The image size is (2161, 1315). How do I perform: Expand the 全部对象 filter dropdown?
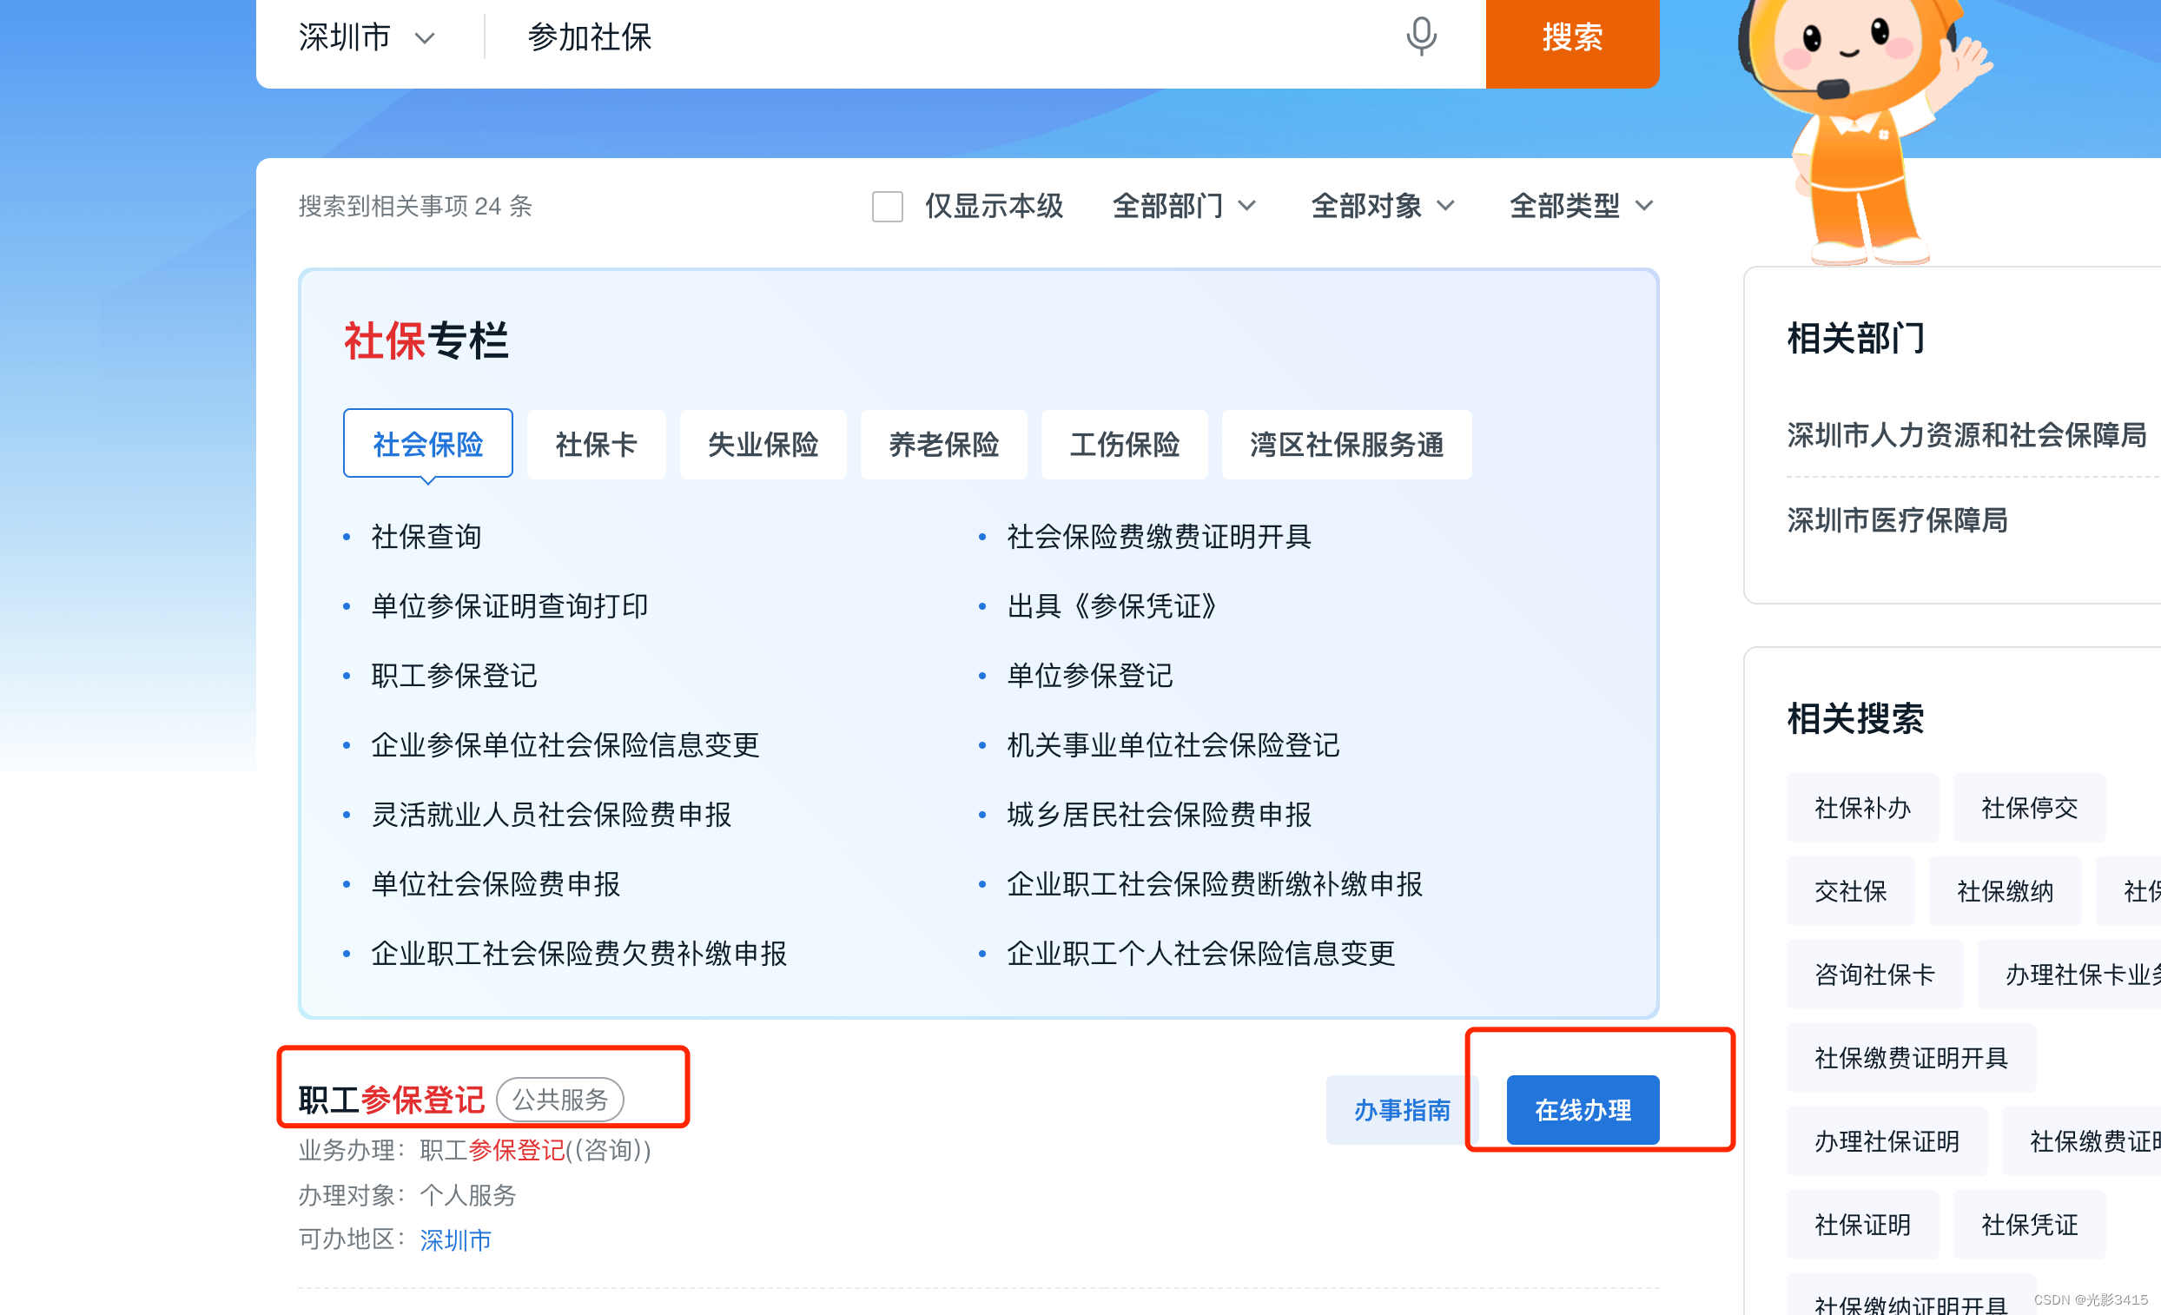[x=1382, y=206]
